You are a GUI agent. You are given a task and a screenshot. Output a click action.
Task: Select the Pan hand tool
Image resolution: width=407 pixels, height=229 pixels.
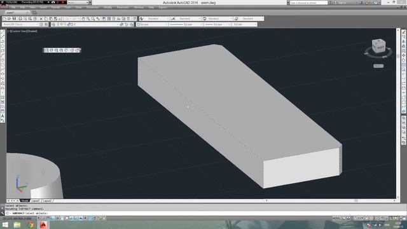point(83,18)
